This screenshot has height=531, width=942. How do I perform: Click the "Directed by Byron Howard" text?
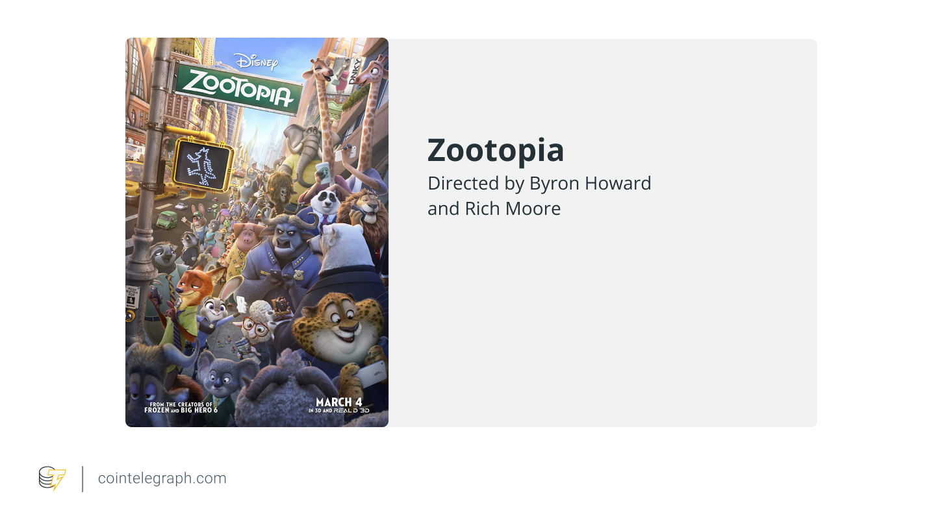click(539, 183)
